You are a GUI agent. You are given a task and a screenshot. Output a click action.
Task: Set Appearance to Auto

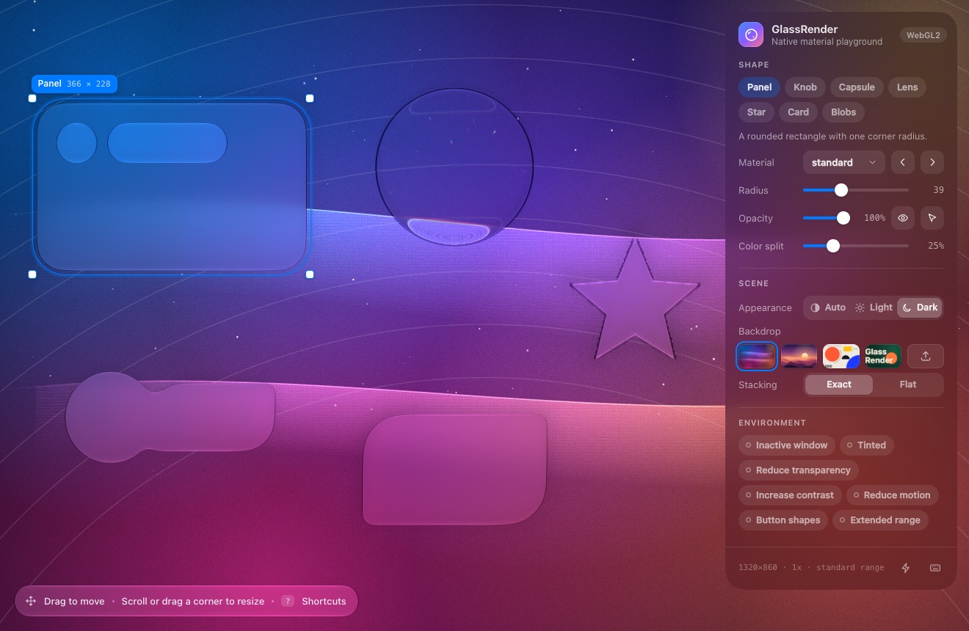pyautogui.click(x=827, y=307)
